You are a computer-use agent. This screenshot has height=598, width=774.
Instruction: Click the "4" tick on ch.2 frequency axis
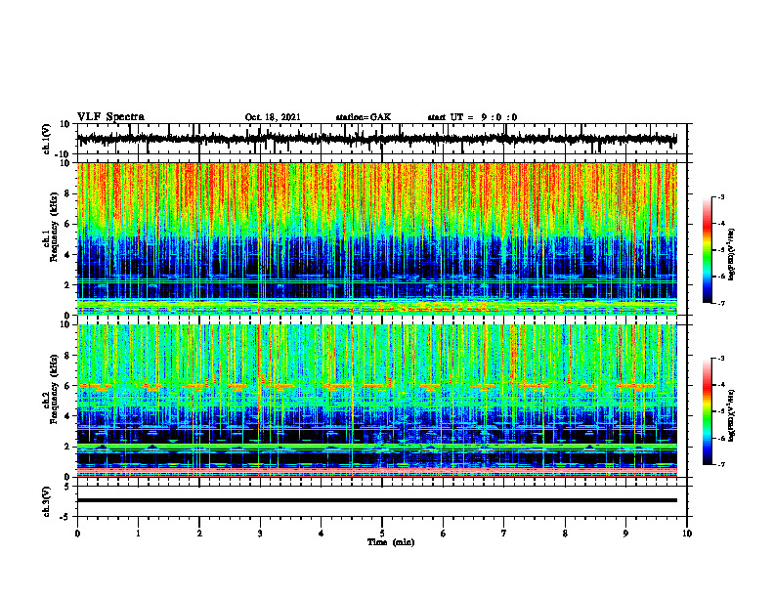68,416
